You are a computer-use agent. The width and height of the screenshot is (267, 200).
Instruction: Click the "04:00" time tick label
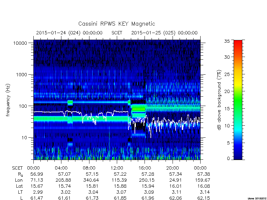point(61,168)
